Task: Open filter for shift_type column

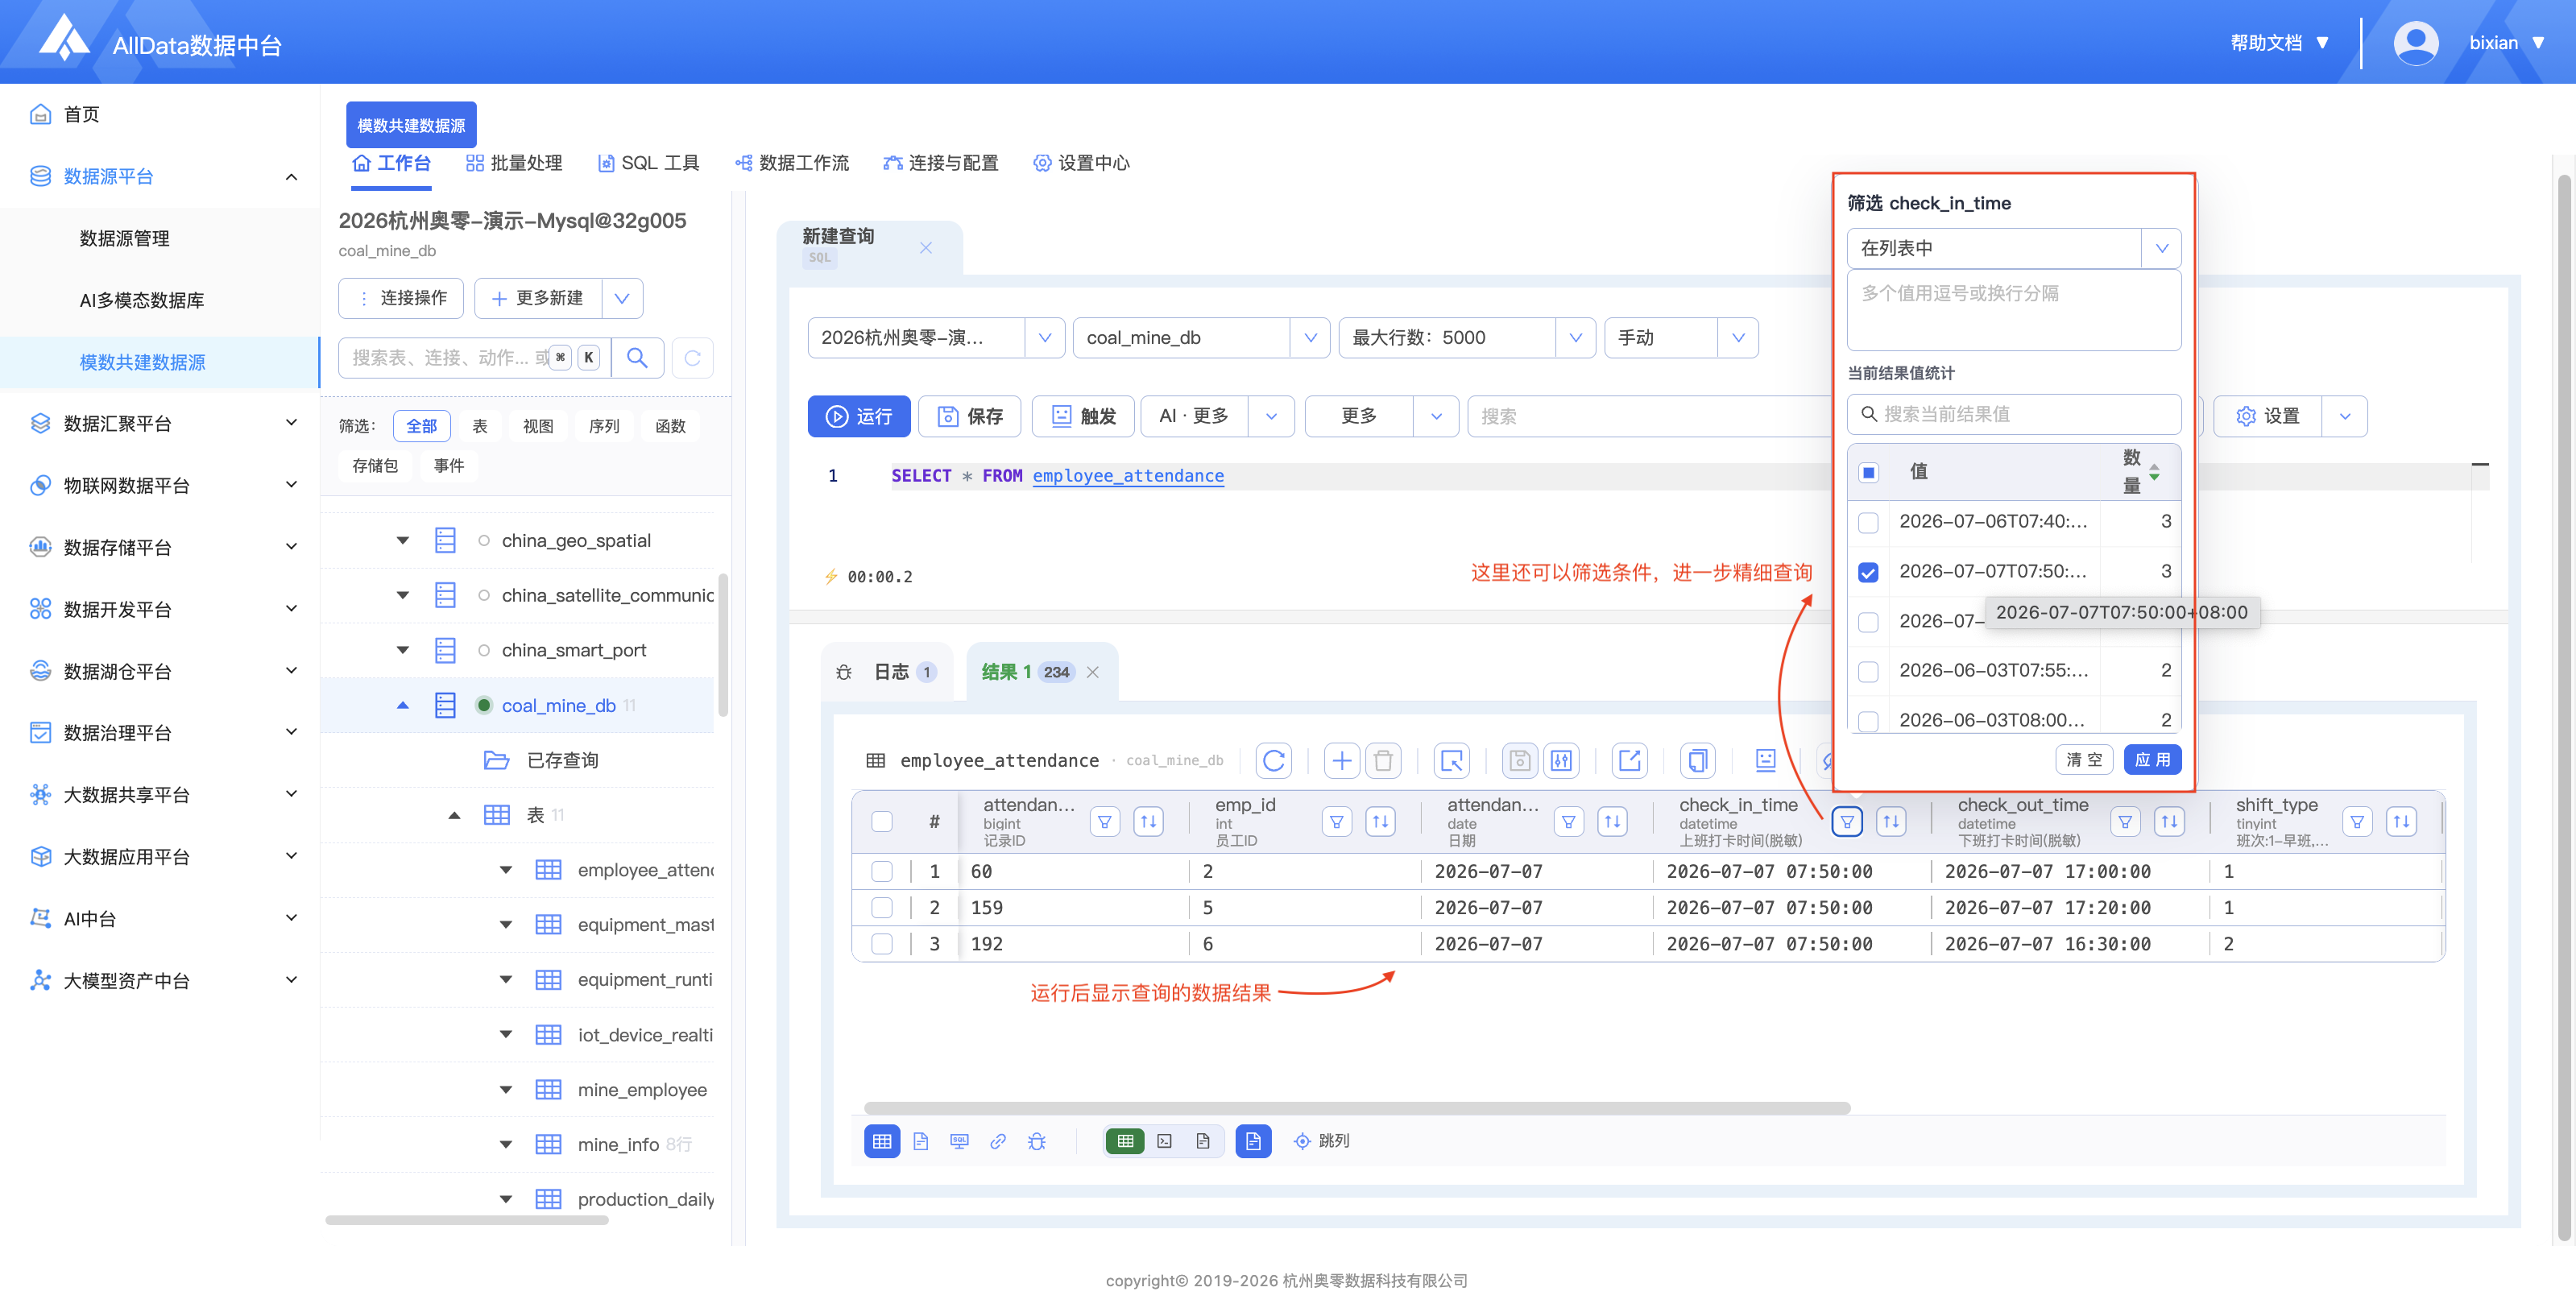Action: (2357, 821)
